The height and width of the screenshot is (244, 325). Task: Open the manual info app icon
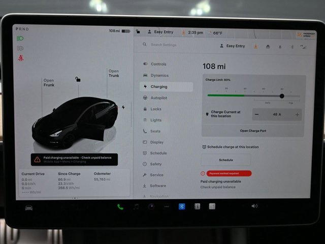(x=197, y=206)
